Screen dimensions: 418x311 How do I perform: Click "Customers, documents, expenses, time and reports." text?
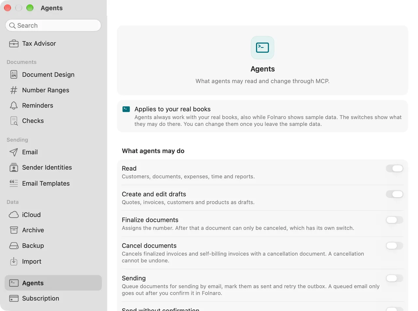pyautogui.click(x=188, y=177)
